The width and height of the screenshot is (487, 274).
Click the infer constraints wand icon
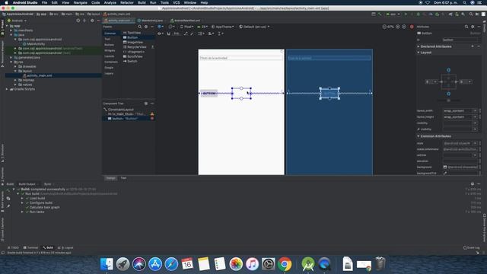pyautogui.click(x=192, y=33)
